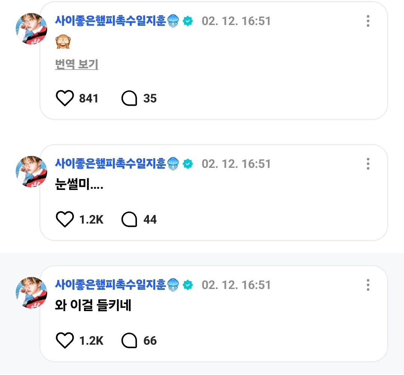
Task: Like the 눈썰미.... post
Action: tap(65, 219)
